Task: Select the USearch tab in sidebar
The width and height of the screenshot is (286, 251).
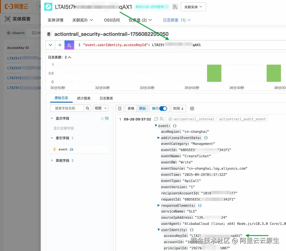Action: click(x=16, y=33)
